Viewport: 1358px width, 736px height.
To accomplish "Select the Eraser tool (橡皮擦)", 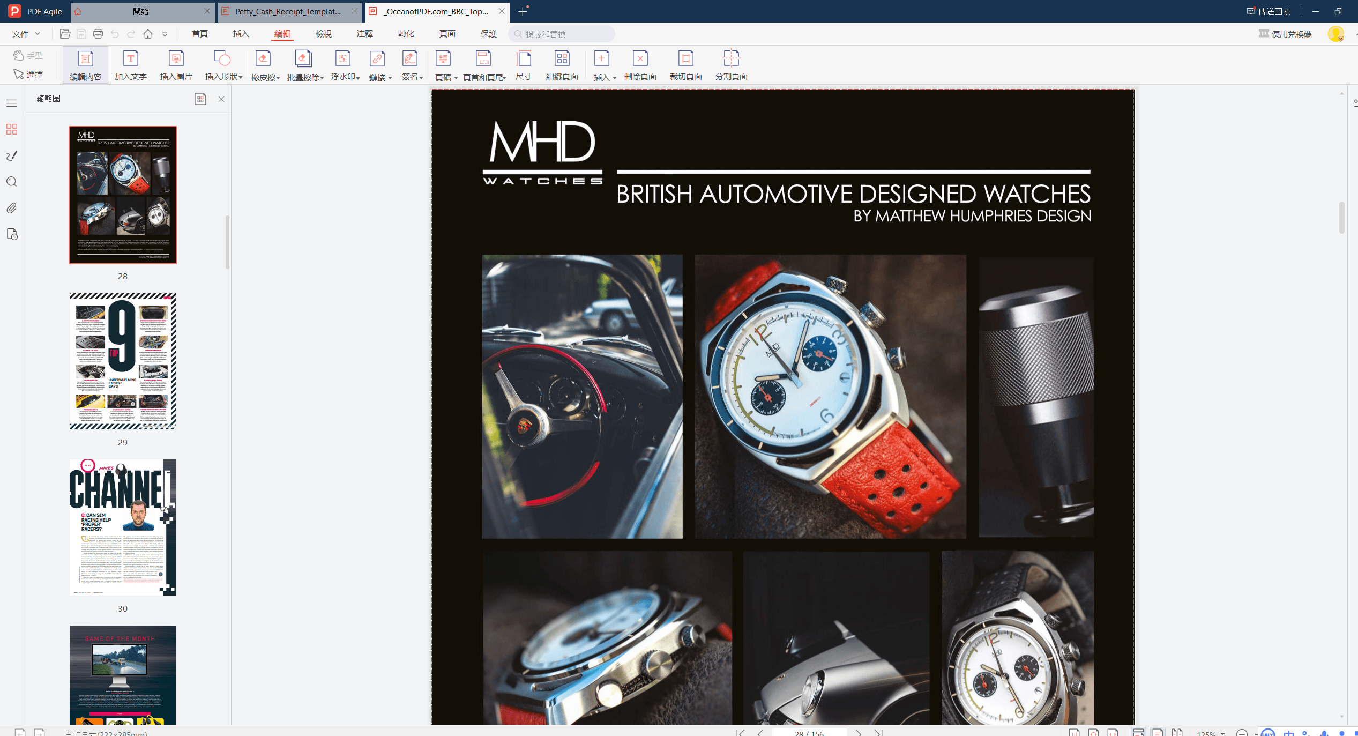I will click(263, 65).
